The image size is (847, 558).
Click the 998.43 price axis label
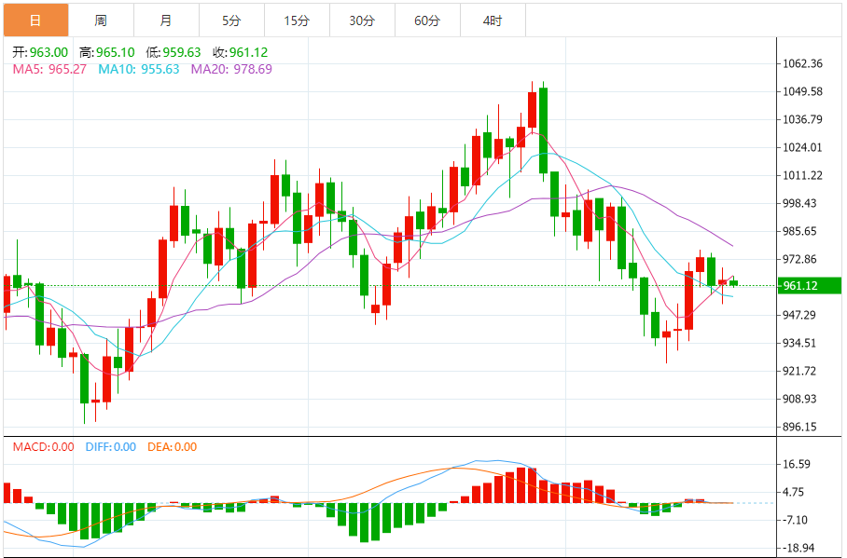tap(800, 203)
